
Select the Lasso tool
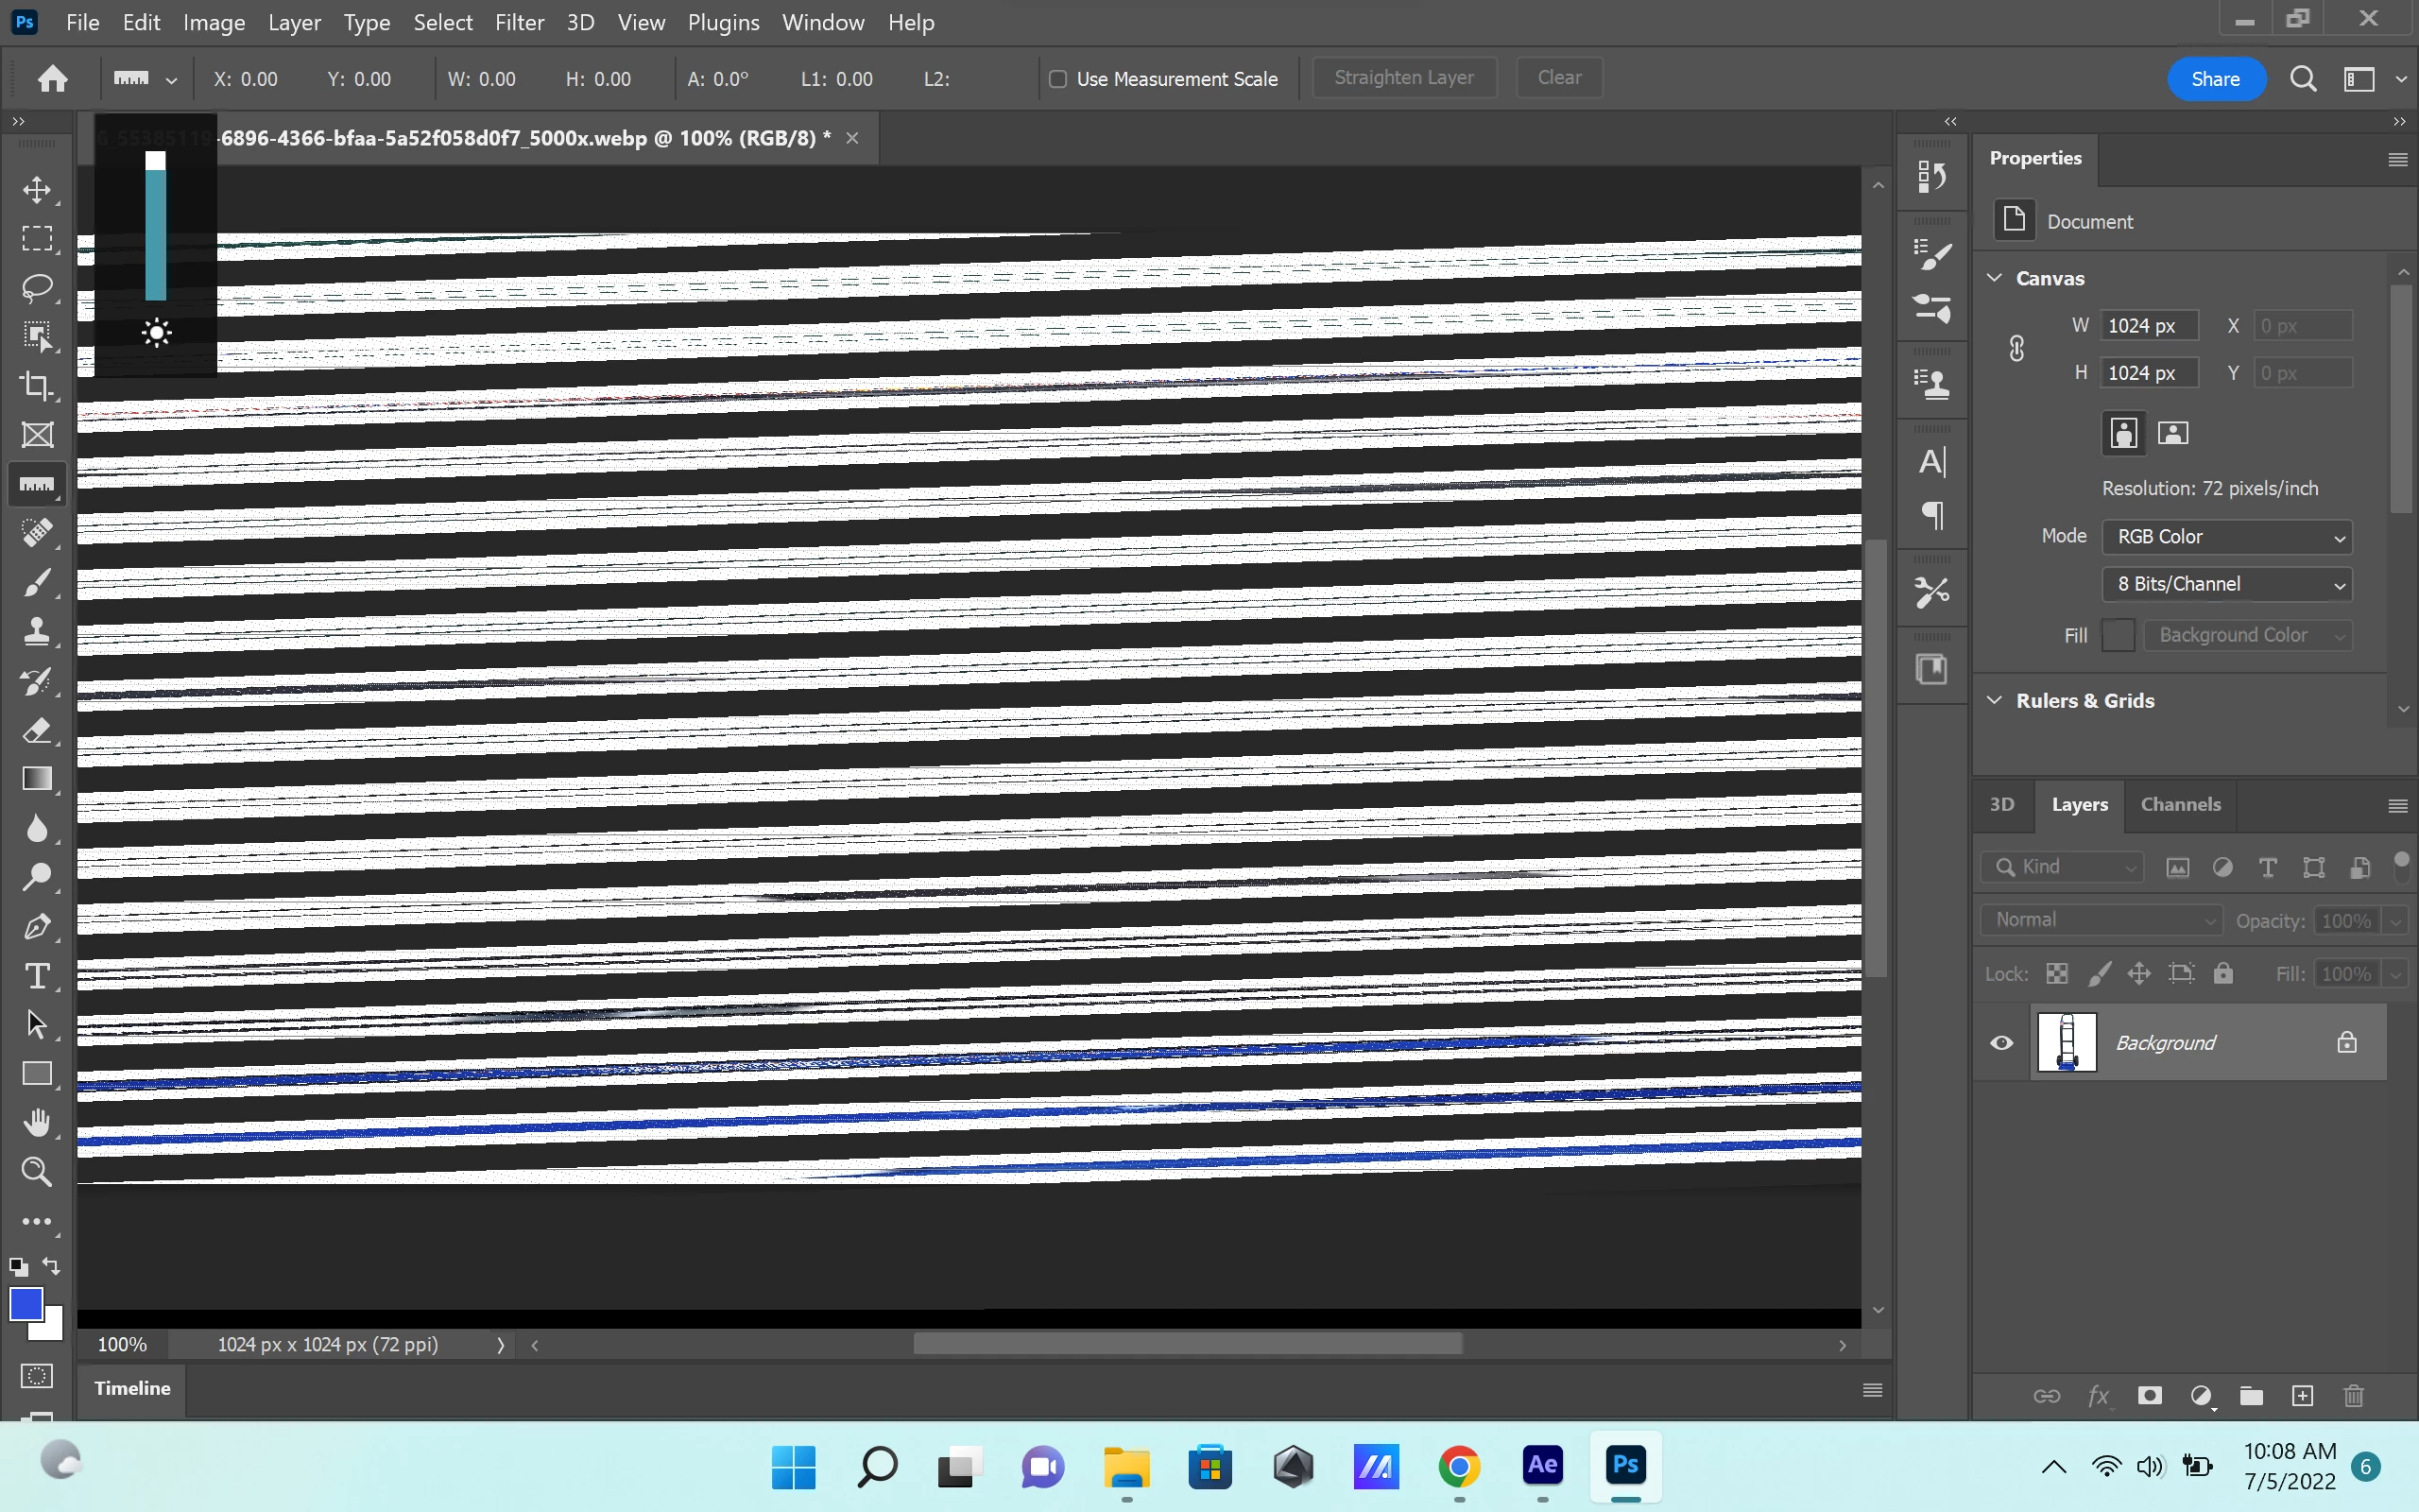[37, 288]
